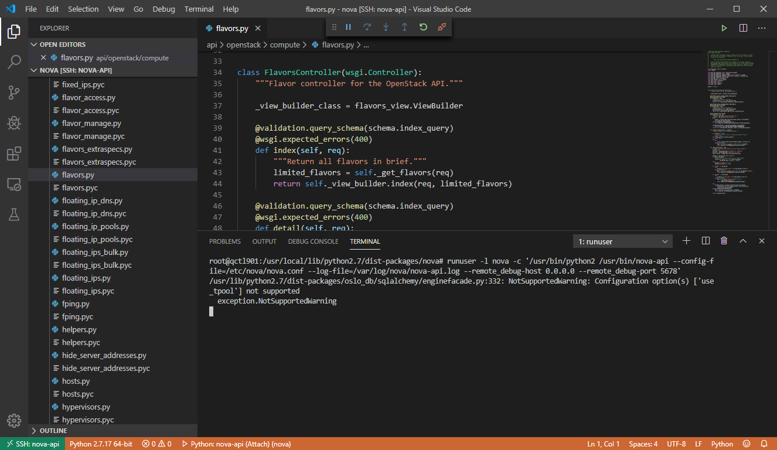Disconnect the debugger
This screenshot has height=450, width=777.
(442, 27)
